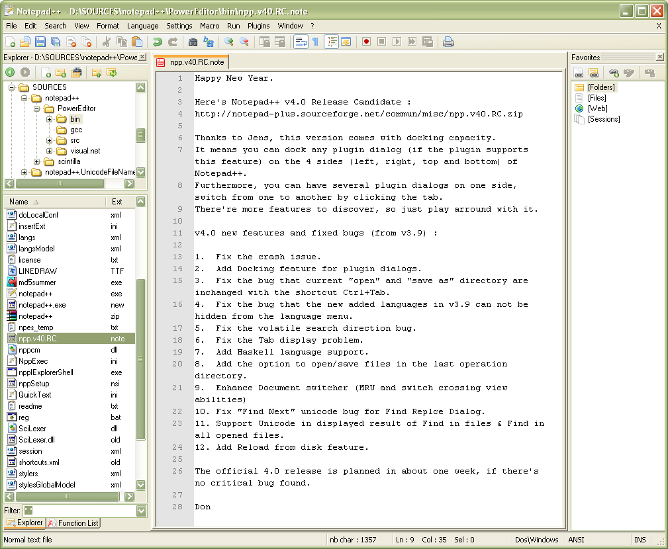Switch to the Function List tab
Screen dimensions: 668x549
[x=73, y=523]
